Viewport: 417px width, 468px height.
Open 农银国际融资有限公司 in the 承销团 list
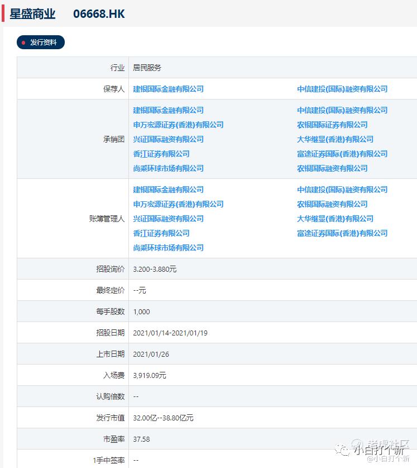point(332,168)
